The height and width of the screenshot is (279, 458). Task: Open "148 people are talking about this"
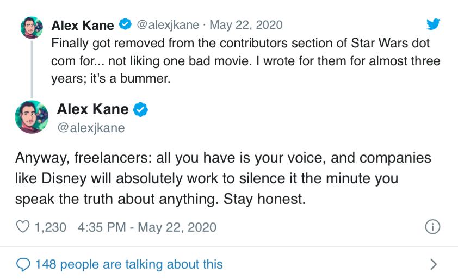coord(129,264)
